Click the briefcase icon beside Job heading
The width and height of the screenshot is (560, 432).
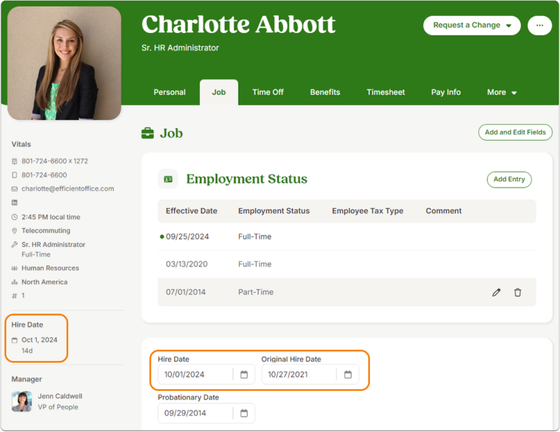pyautogui.click(x=147, y=133)
